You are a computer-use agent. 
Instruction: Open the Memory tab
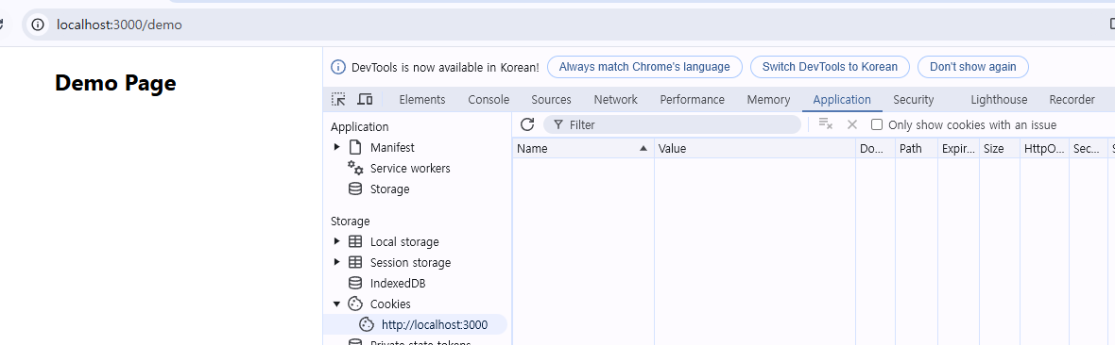point(769,99)
